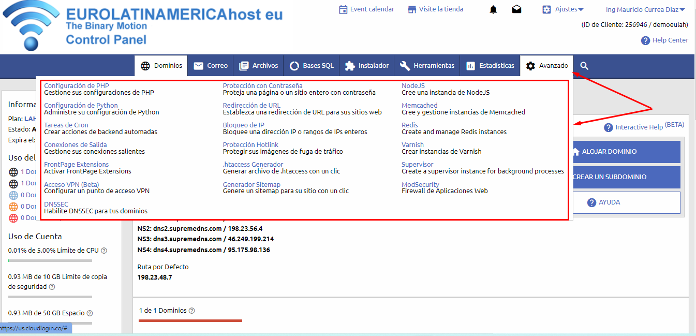Click NS3 dns3.supremedns.com text
The height and width of the screenshot is (336, 696).
pos(206,239)
